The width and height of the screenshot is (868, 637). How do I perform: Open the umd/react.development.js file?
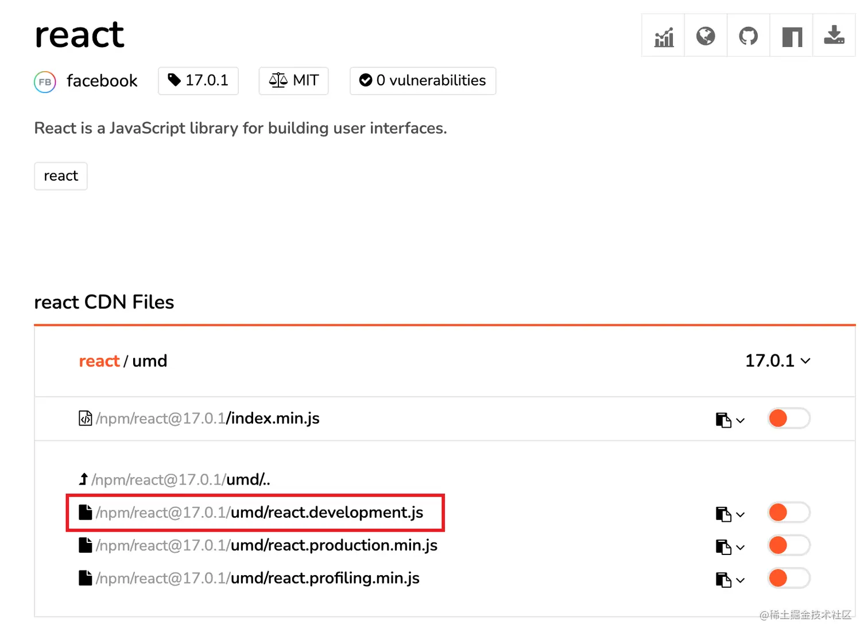[259, 512]
